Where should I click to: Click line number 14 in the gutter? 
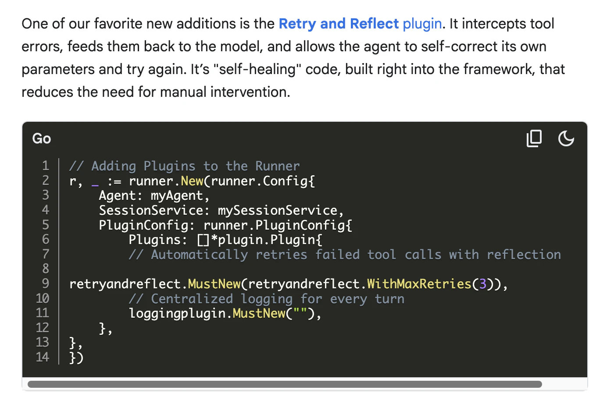coord(43,357)
